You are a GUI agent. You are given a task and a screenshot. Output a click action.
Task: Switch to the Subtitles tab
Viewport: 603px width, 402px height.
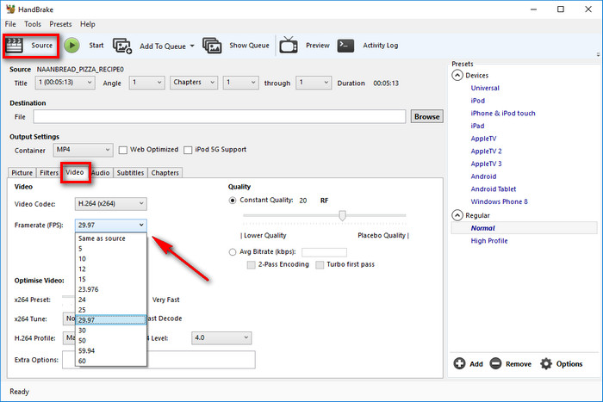[x=130, y=173]
